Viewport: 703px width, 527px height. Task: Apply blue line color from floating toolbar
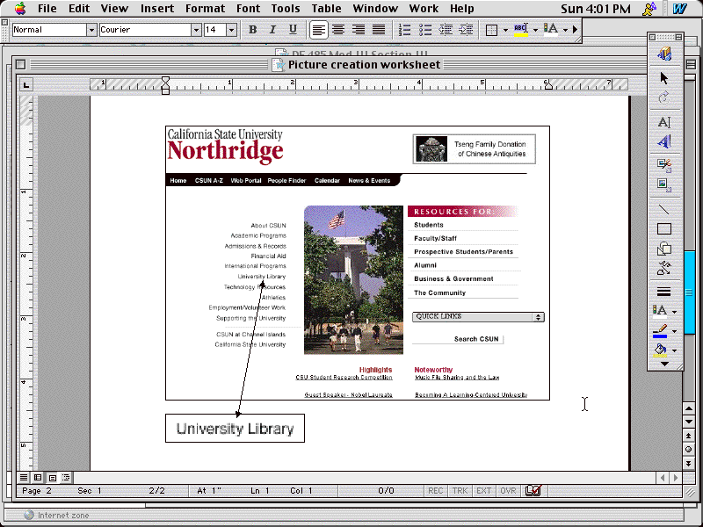(660, 331)
